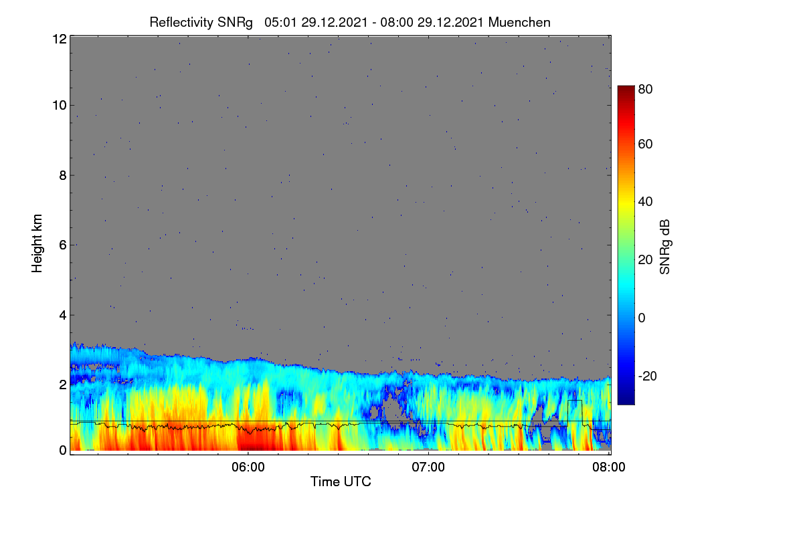Click the height tick label '8'
Viewport: 803px width, 535px height.
tap(63, 175)
